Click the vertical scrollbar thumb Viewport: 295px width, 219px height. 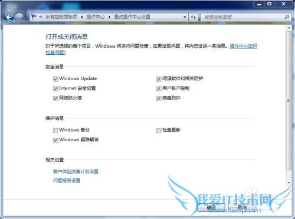(x=289, y=101)
